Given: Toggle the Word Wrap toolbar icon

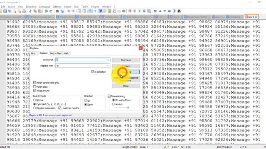Looking at the screenshot, I should [91, 11].
